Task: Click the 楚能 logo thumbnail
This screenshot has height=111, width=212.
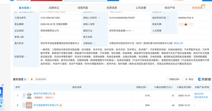Action: click(29, 105)
